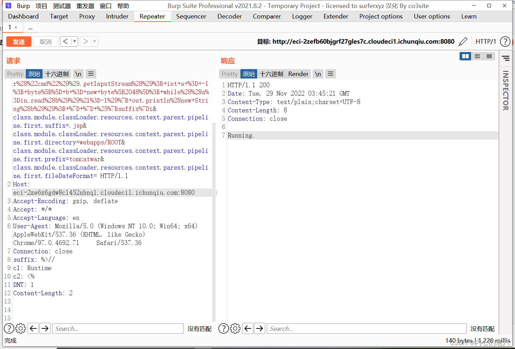Toggle \n non-printable chars in request
This screenshot has height=349, width=515.
[x=78, y=74]
